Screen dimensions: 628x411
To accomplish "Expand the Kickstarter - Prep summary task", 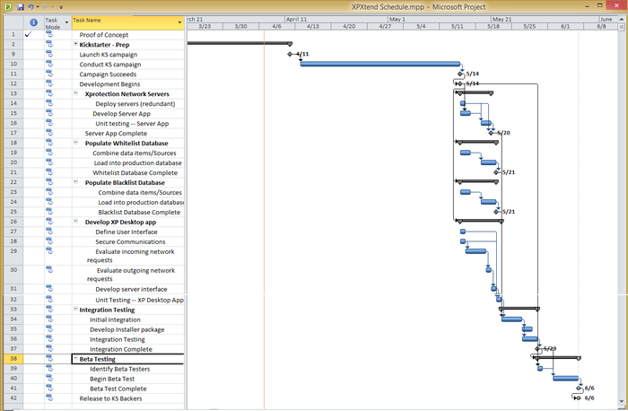I will [x=75, y=44].
